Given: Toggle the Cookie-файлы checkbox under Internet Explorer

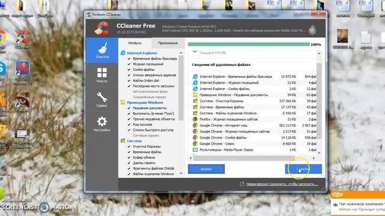Looking at the screenshot, I should click(x=129, y=70).
